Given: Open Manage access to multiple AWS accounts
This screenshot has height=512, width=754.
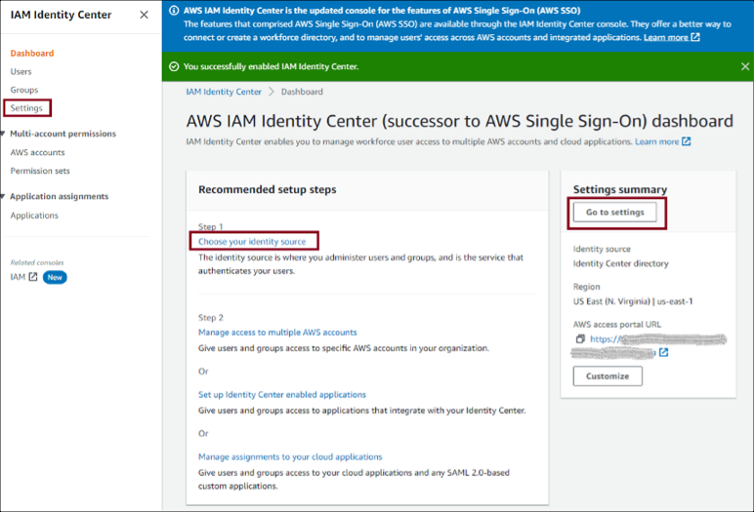Looking at the screenshot, I should coord(277,333).
